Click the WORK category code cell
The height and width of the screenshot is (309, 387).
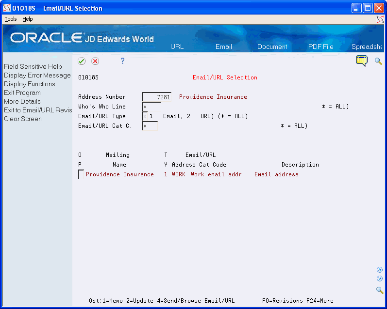(x=178, y=174)
